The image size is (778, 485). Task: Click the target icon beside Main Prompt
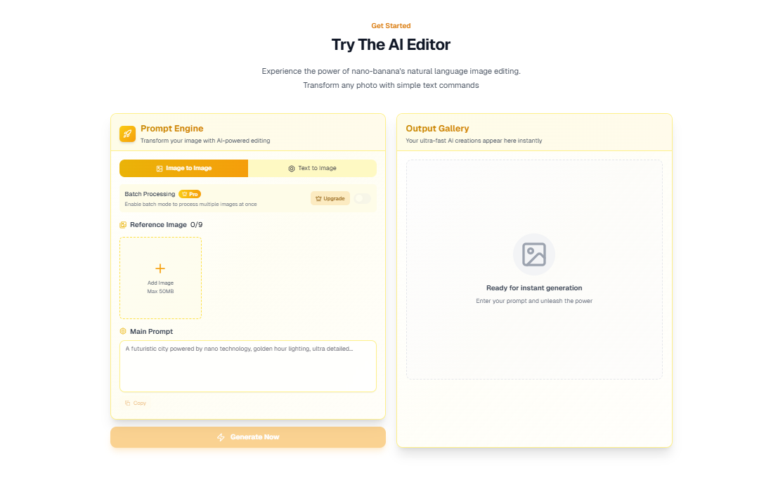(123, 331)
